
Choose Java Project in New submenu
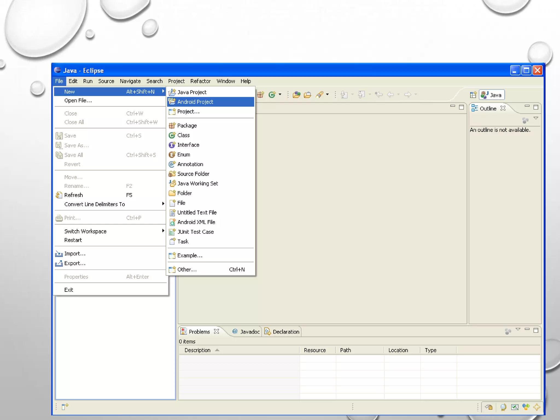pyautogui.click(x=211, y=92)
